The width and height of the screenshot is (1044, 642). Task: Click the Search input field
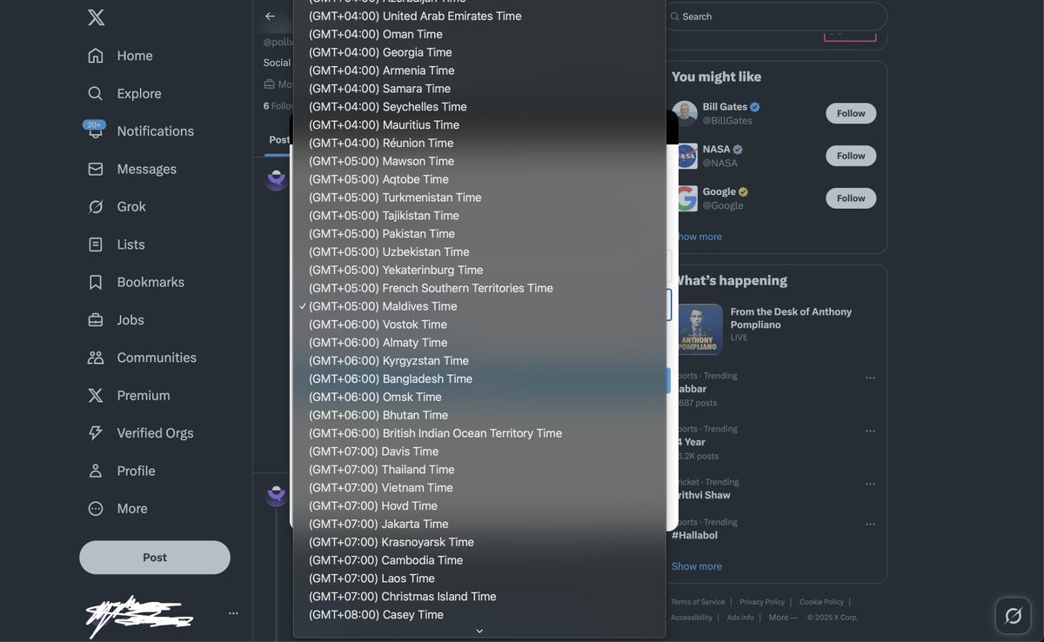(x=776, y=17)
